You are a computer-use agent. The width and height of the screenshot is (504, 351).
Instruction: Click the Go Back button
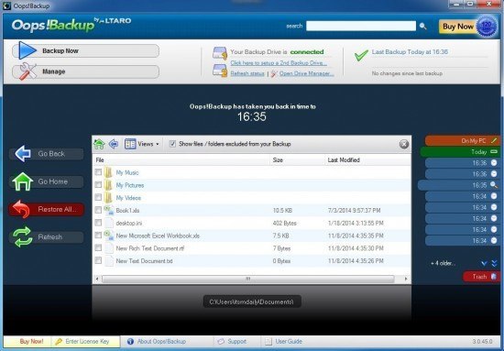click(x=47, y=154)
